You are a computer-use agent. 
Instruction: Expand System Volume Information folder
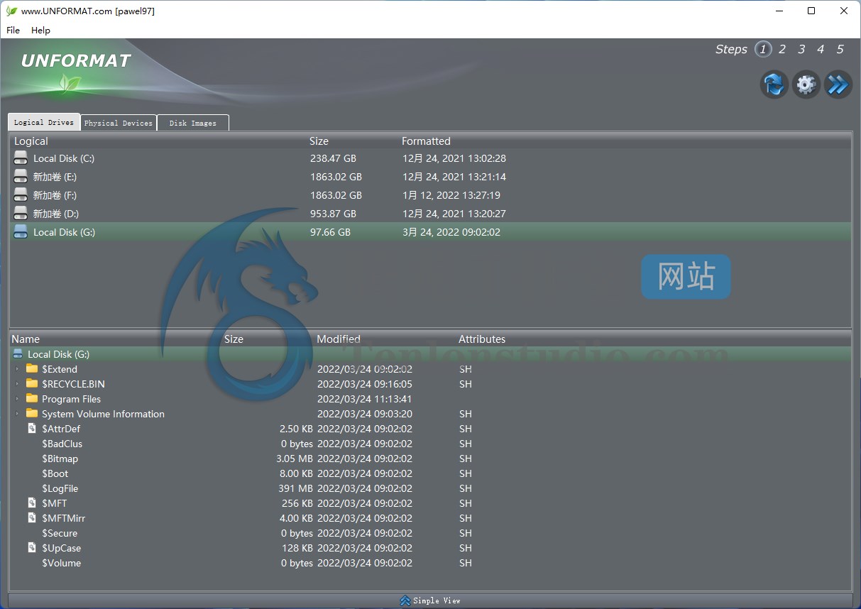point(18,414)
